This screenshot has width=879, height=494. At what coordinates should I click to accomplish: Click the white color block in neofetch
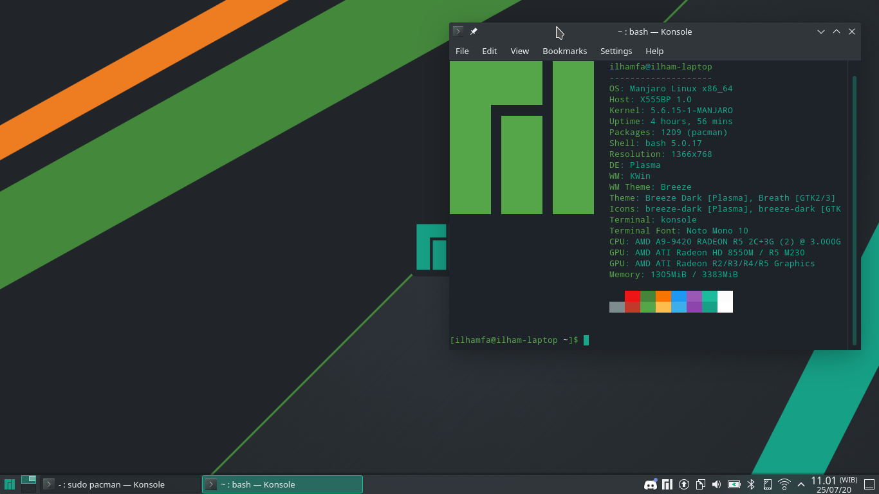[725, 302]
